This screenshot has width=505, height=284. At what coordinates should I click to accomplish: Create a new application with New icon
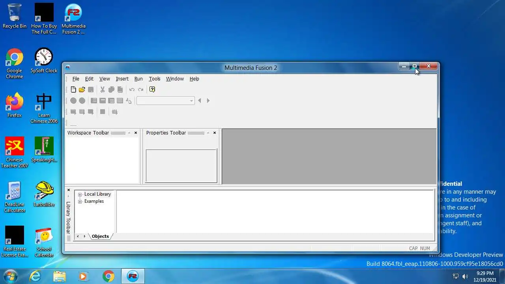pos(73,90)
